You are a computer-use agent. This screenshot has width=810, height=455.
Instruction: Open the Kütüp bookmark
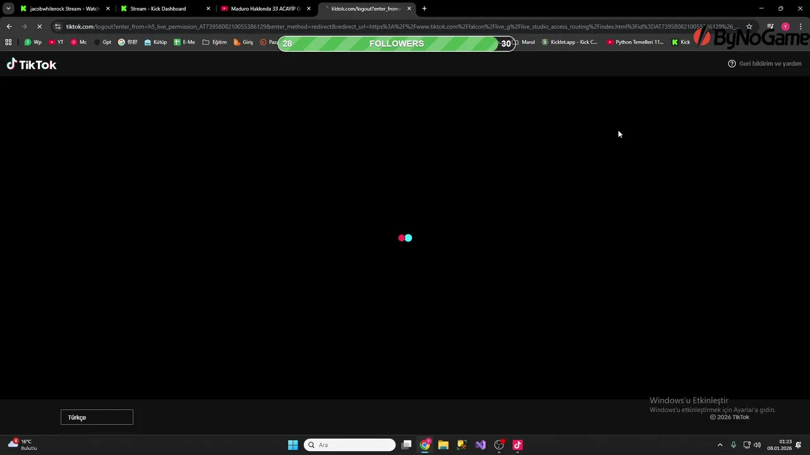tap(156, 42)
